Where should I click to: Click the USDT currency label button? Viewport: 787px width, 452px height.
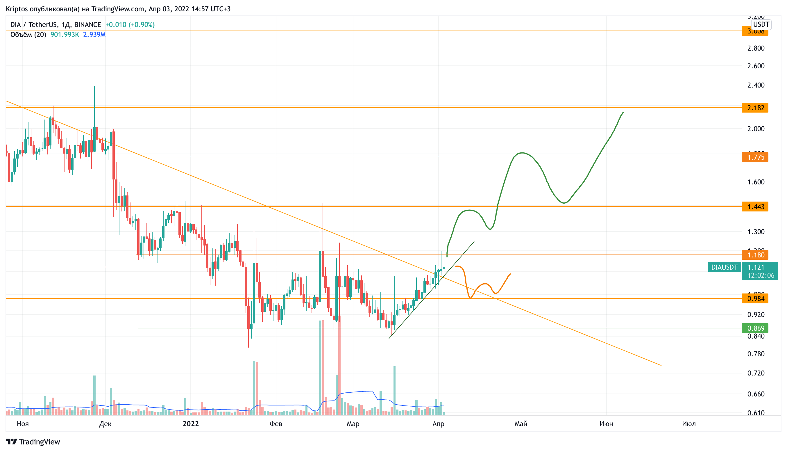coord(761,24)
